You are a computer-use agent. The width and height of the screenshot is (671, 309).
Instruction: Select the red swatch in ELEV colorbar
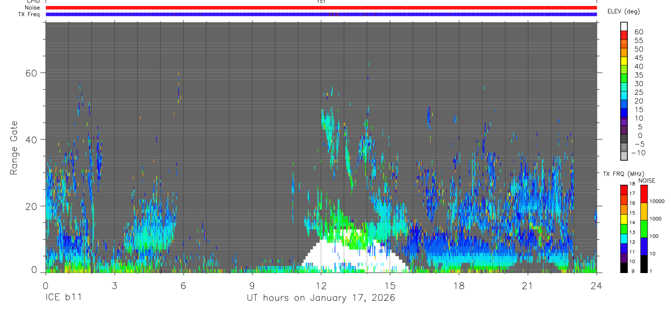coord(624,35)
